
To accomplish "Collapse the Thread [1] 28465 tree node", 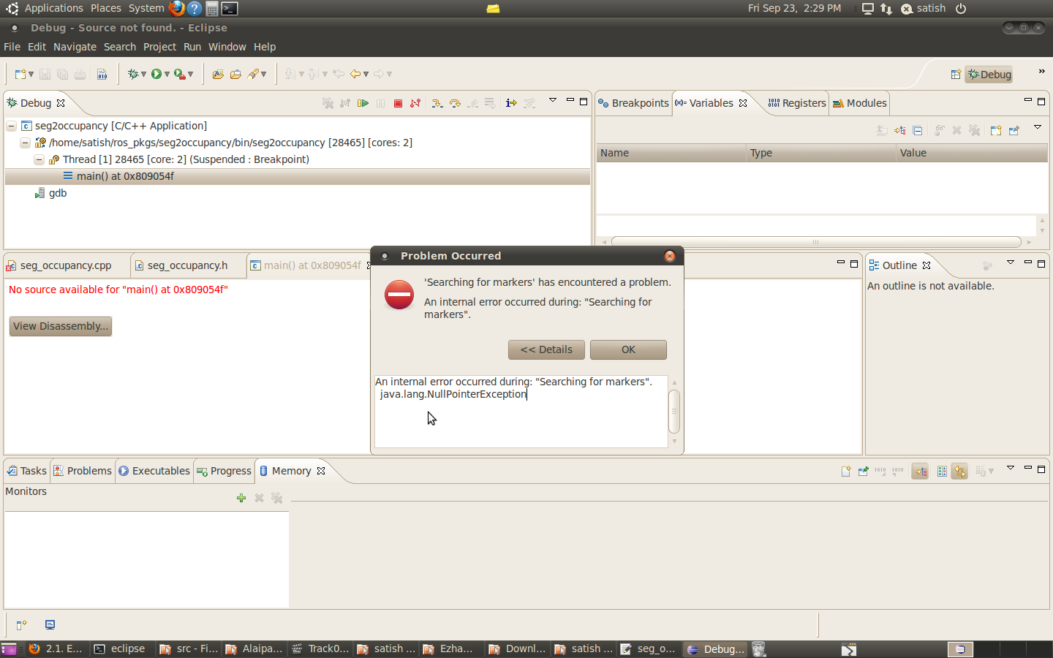I will pos(39,159).
